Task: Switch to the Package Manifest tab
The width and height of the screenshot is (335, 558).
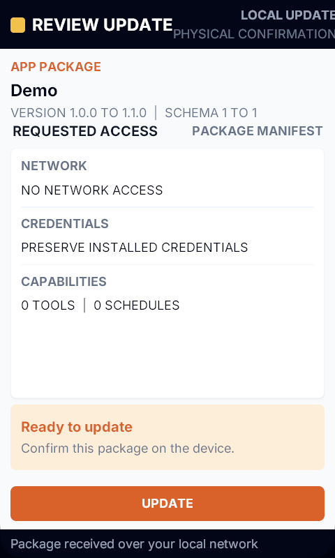Action: coord(258,131)
